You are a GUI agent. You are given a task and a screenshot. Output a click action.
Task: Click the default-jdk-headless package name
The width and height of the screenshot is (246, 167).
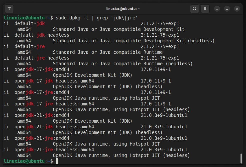pos(42,35)
